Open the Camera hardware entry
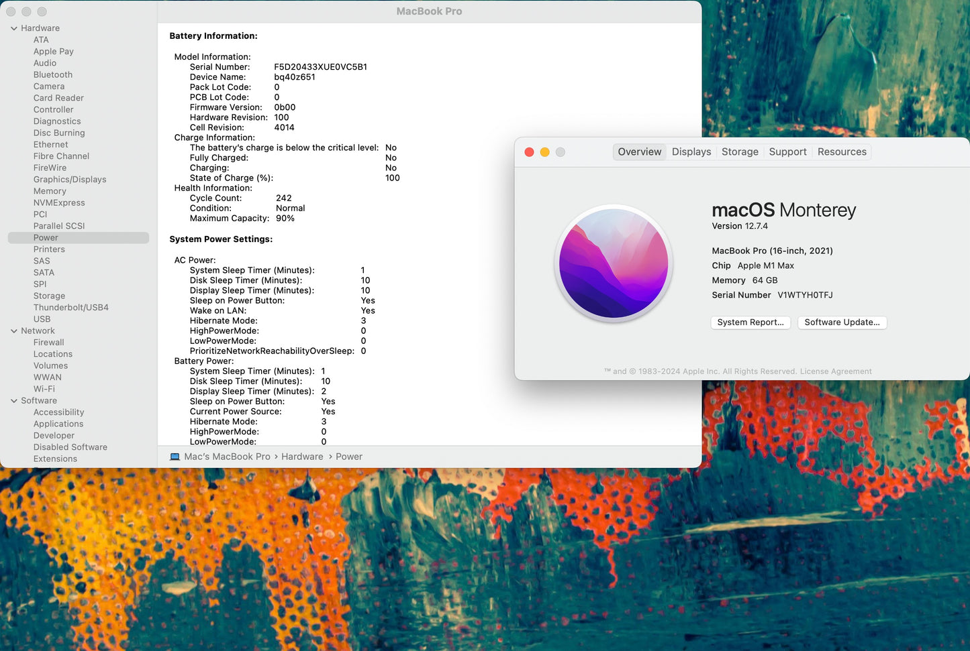Image resolution: width=970 pixels, height=651 pixels. [x=49, y=86]
